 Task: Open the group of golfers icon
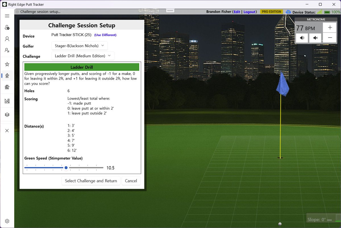(7, 87)
